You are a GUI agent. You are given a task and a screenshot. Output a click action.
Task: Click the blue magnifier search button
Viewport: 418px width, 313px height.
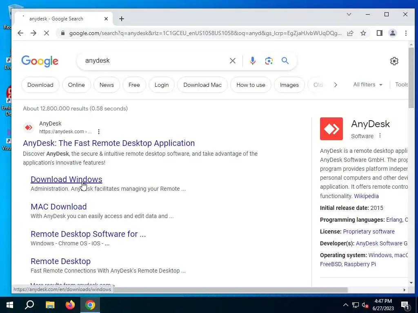pyautogui.click(x=285, y=61)
